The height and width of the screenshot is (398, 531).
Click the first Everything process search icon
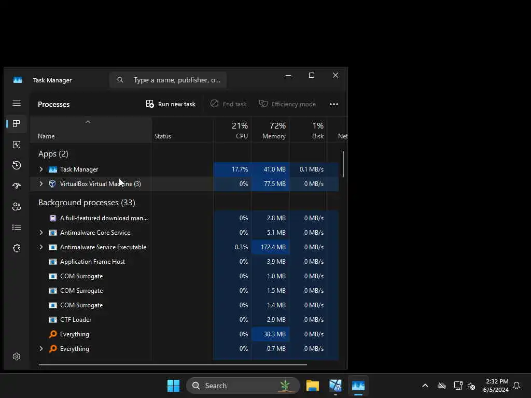click(53, 334)
